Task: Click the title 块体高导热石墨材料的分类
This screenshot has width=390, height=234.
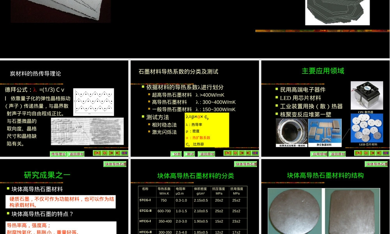Action: click(x=196, y=176)
